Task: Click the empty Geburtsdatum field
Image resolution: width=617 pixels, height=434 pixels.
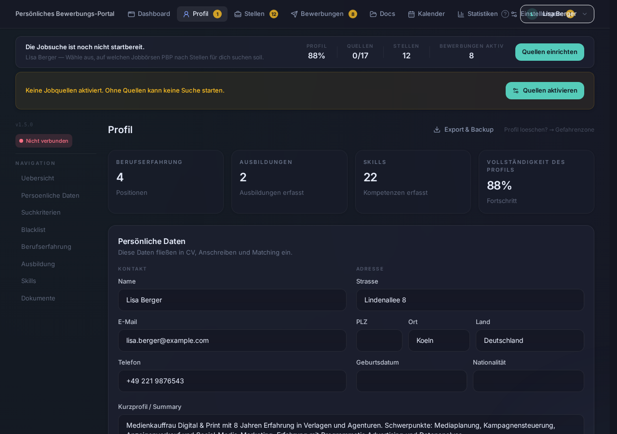Action: click(x=412, y=381)
